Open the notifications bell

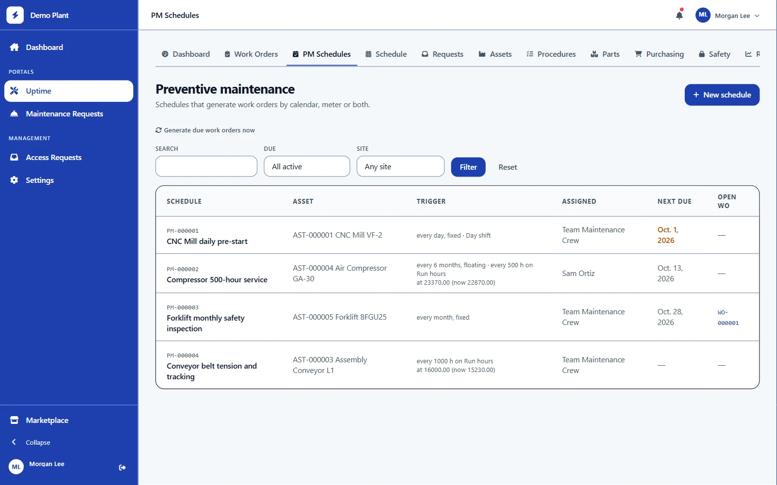679,16
